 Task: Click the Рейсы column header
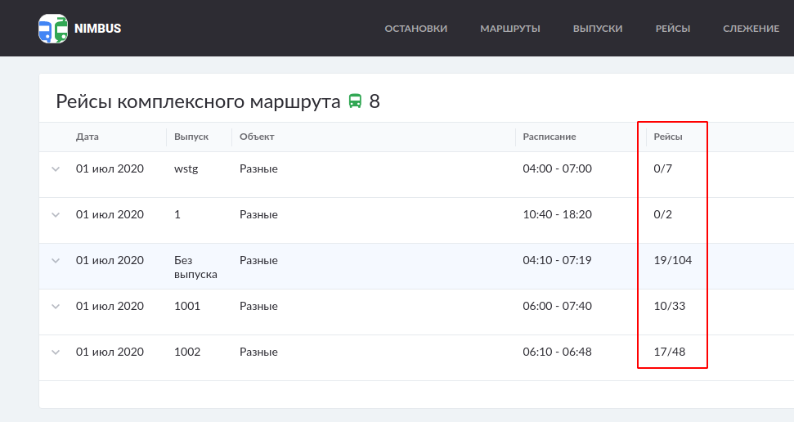(x=667, y=137)
